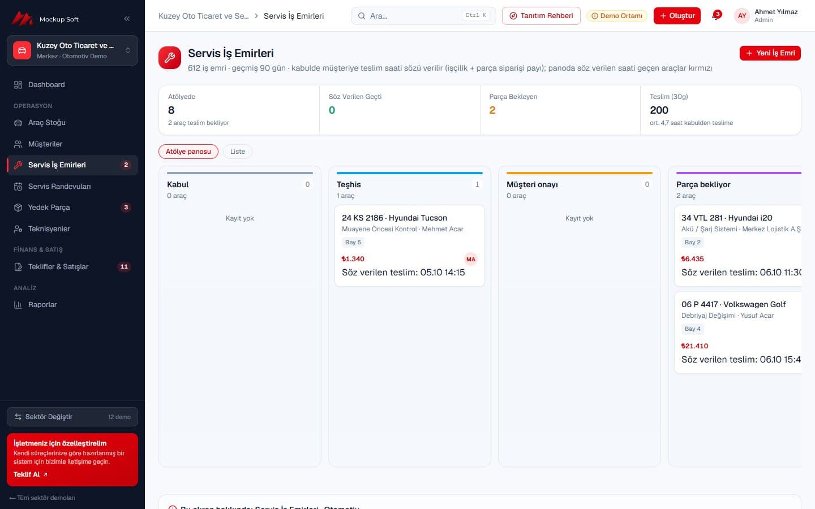Click the red Oluştur button
Image resolution: width=815 pixels, height=509 pixels.
(677, 16)
